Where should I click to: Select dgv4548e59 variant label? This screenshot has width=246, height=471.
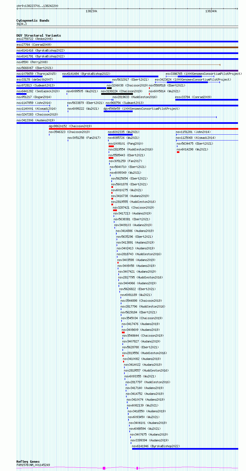click(142, 109)
